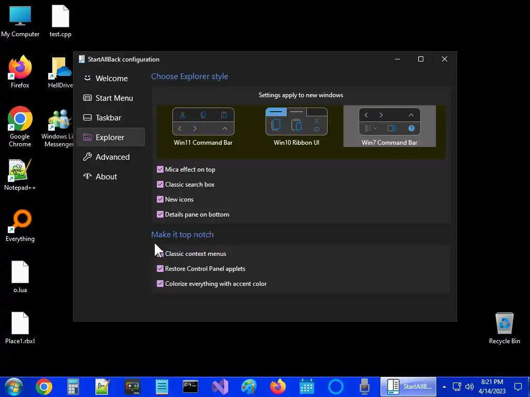The image size is (530, 397).
Task: Select the Notepad++ desktop shortcut
Action: (20, 175)
